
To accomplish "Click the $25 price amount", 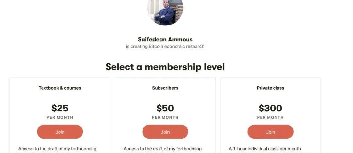I will pyautogui.click(x=60, y=108).
